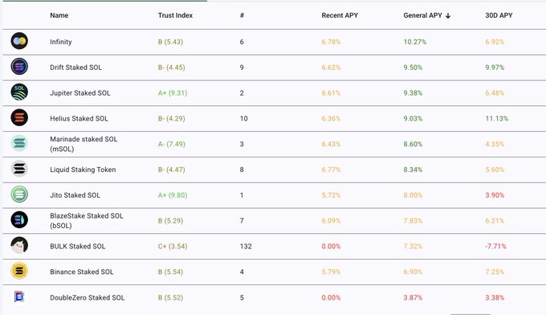Click Jito 30D APY 3.90%
The width and height of the screenshot is (546, 315).
[495, 195]
